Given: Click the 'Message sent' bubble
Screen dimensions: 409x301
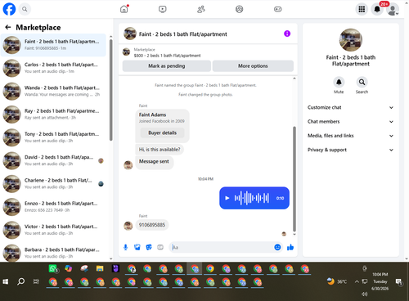Looking at the screenshot, I should [154, 163].
